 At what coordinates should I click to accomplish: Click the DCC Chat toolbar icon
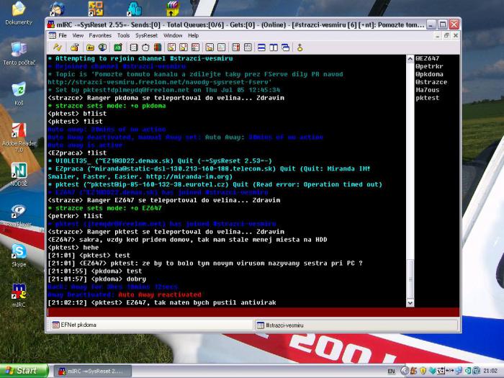tap(184, 48)
